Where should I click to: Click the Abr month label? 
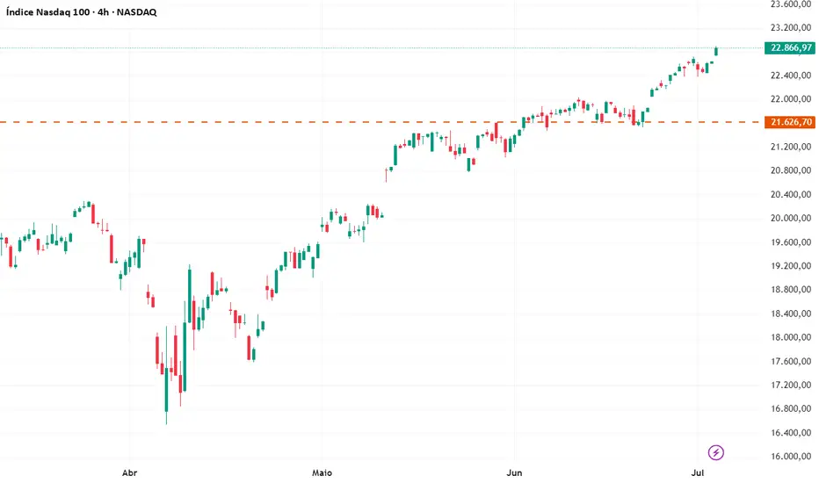tap(130, 472)
